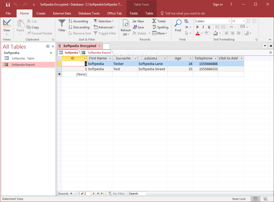The height and width of the screenshot is (202, 274).
Task: Open the Table tab under Table Tools
Action: (x=149, y=13)
